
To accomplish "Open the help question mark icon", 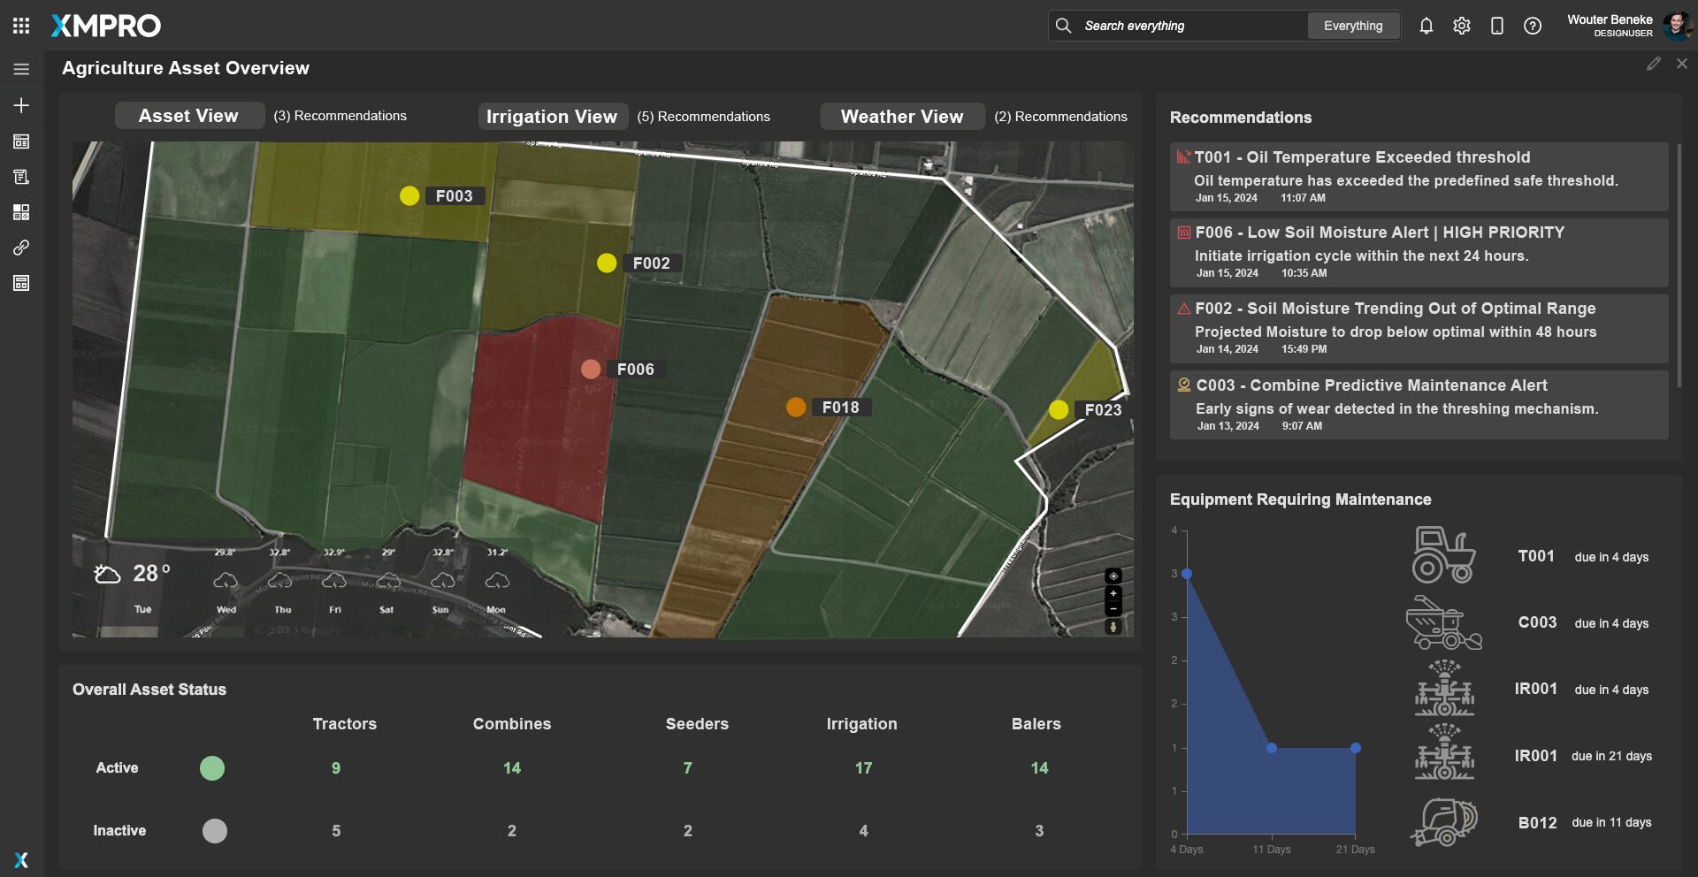I will (1532, 26).
